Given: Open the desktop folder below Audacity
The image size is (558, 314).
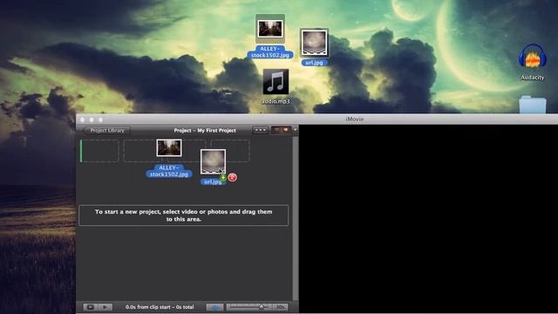Looking at the screenshot, I should pyautogui.click(x=533, y=105).
